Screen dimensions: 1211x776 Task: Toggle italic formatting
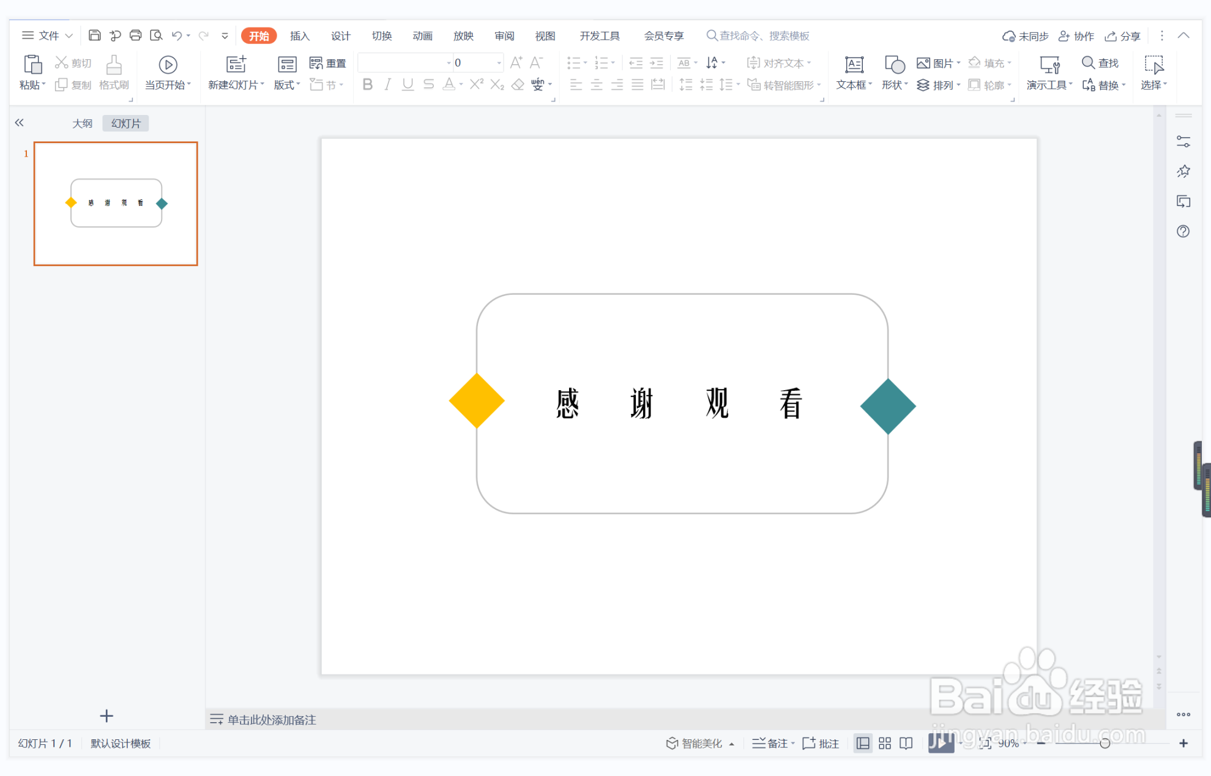tap(387, 84)
